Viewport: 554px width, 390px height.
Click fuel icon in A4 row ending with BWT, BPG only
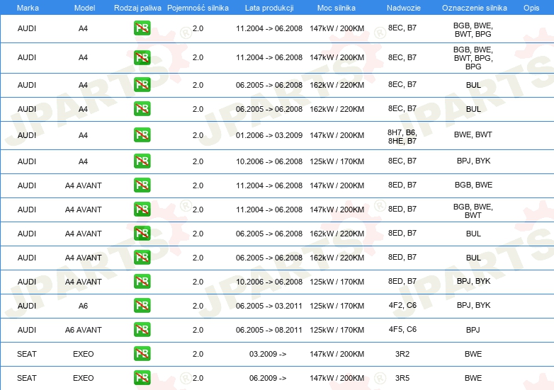(142, 28)
